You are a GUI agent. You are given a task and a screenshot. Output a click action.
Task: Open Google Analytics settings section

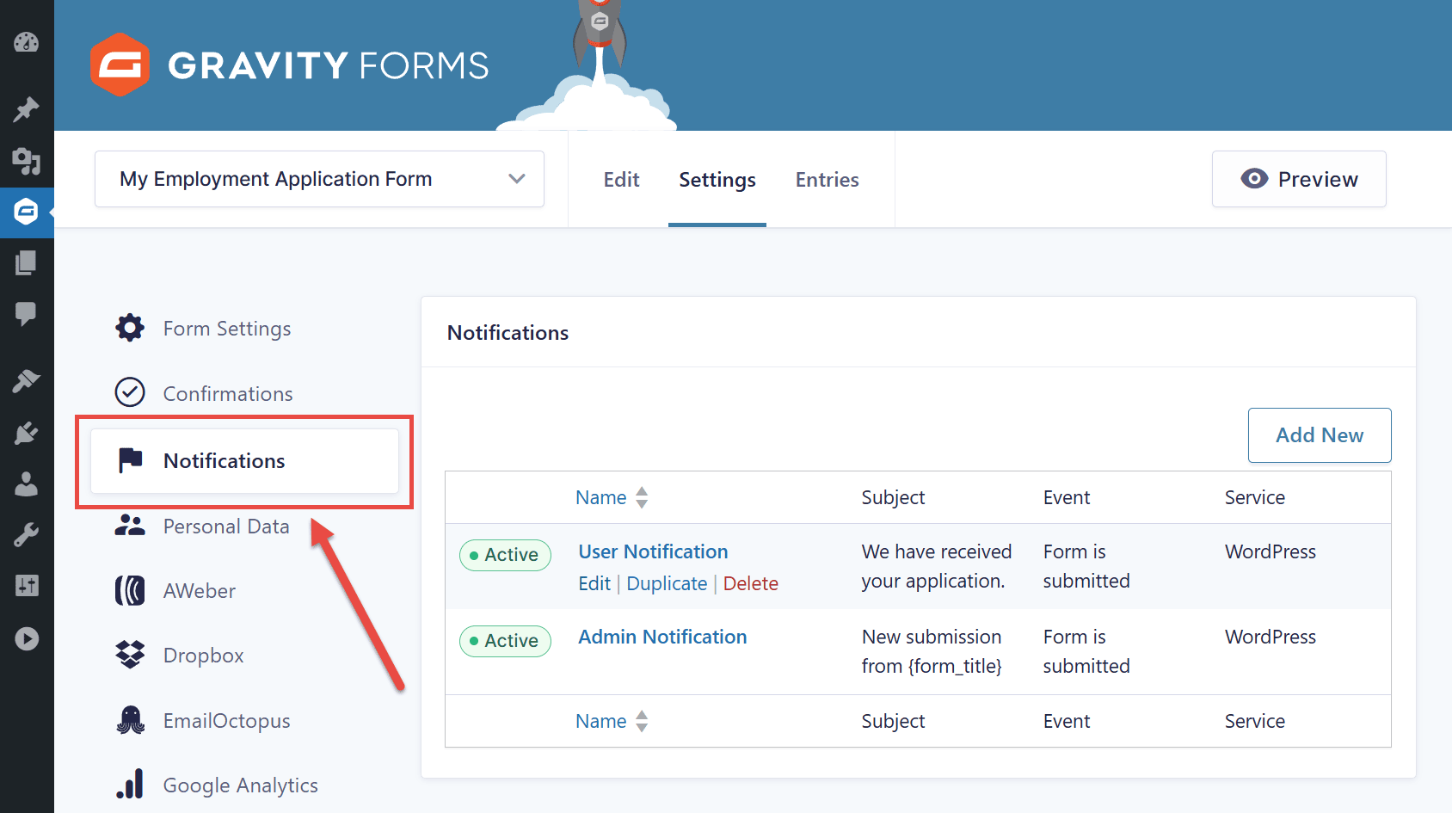pyautogui.click(x=241, y=785)
